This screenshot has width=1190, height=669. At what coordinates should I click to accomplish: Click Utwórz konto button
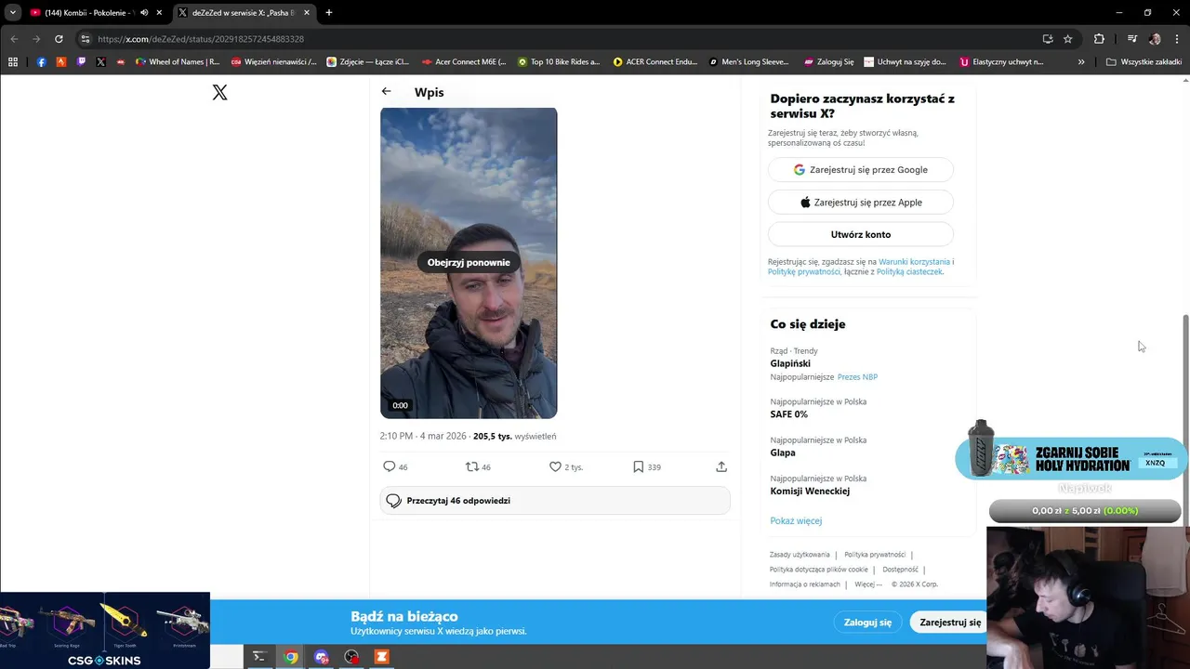pos(861,235)
